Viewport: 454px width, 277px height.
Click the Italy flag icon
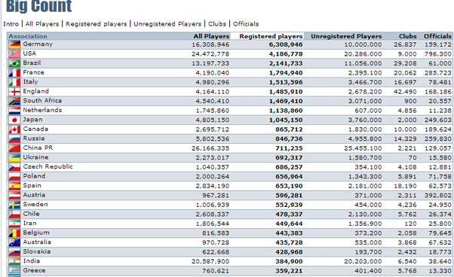pos(14,82)
